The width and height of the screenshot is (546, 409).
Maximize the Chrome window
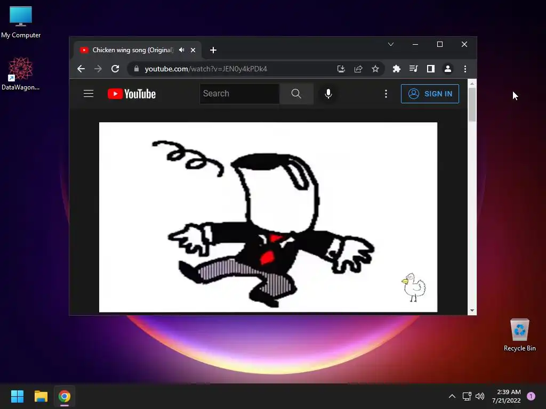pos(440,45)
